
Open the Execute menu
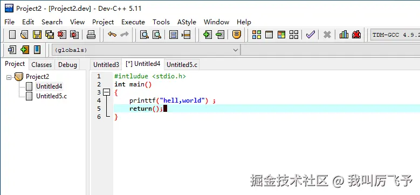[133, 22]
